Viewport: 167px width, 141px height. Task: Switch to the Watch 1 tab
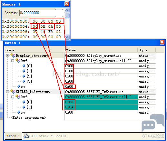tap(13, 136)
